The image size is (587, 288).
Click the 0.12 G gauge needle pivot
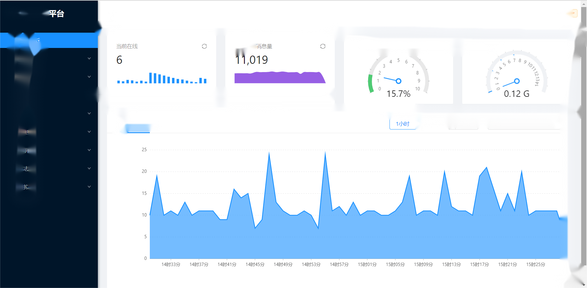517,81
